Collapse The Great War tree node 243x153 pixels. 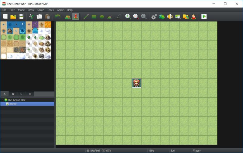point(2,100)
